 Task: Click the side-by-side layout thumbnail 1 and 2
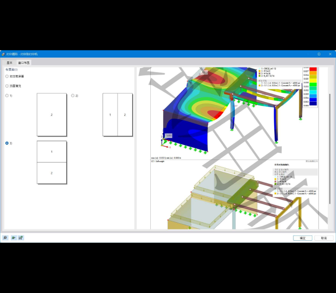tap(118, 115)
